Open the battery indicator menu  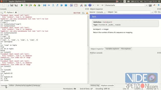tap(135, 1)
